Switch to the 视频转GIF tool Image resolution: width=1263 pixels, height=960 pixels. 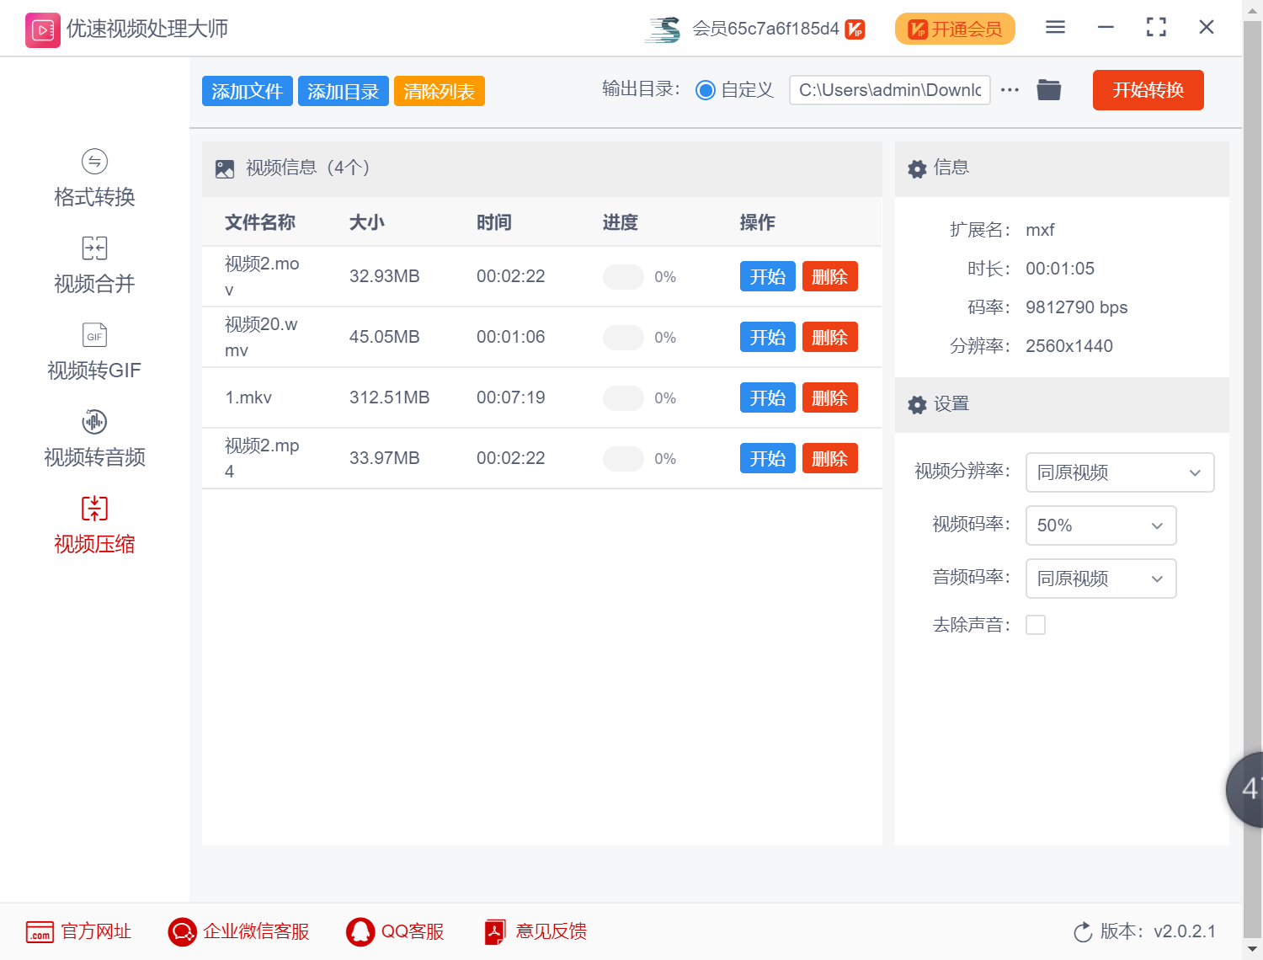93,352
